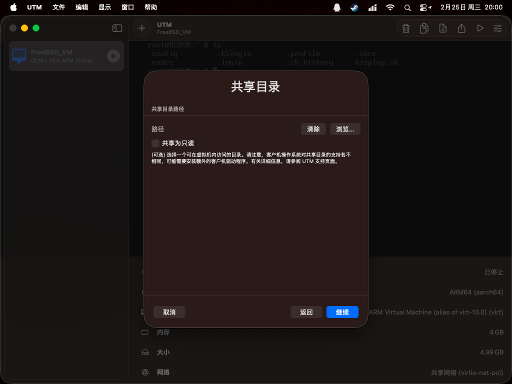512x384 pixels.
Task: Clone the VM with the copy icon
Action: tap(424, 28)
